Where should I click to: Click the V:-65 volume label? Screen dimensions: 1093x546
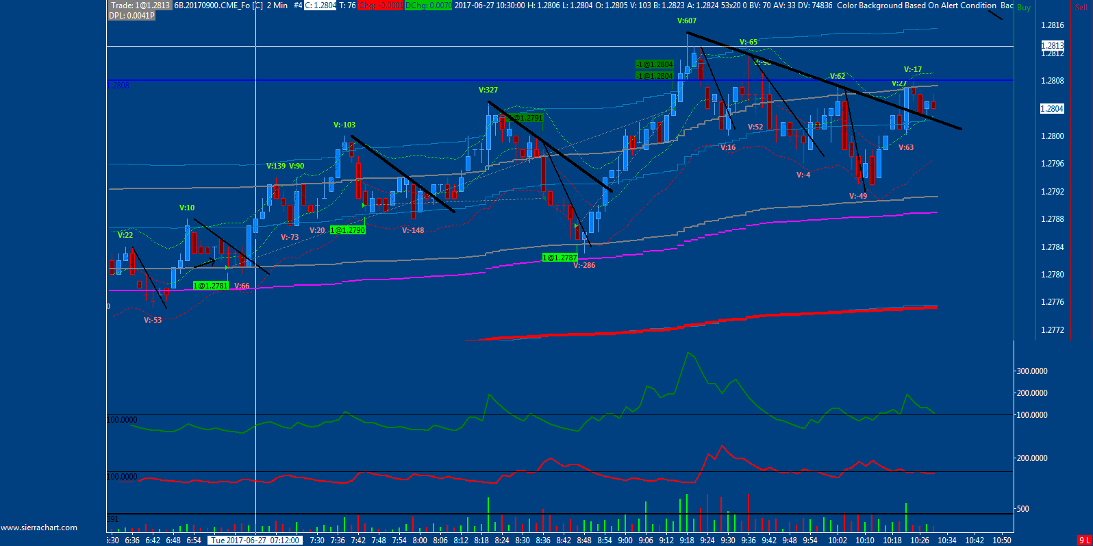coord(749,42)
